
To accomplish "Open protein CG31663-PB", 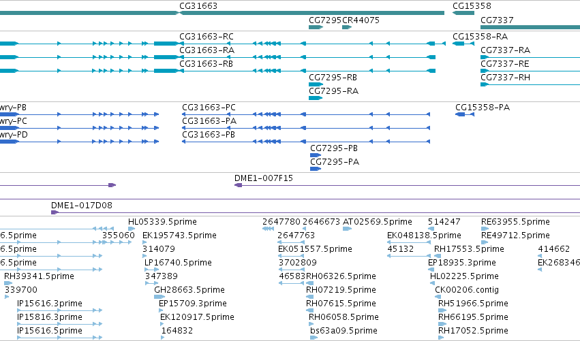I will (209, 135).
